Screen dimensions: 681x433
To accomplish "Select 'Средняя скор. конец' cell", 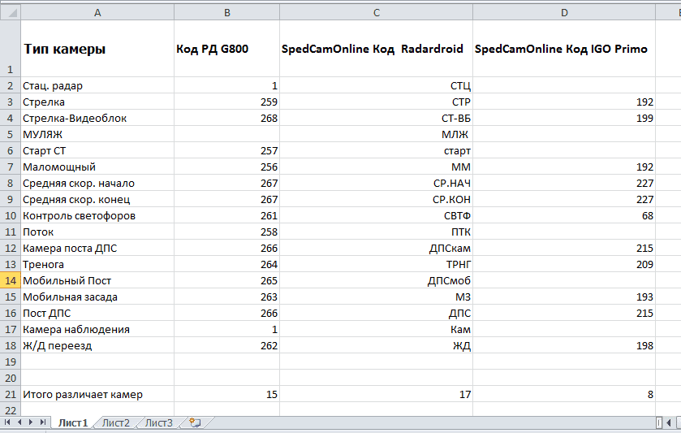I will [97, 200].
